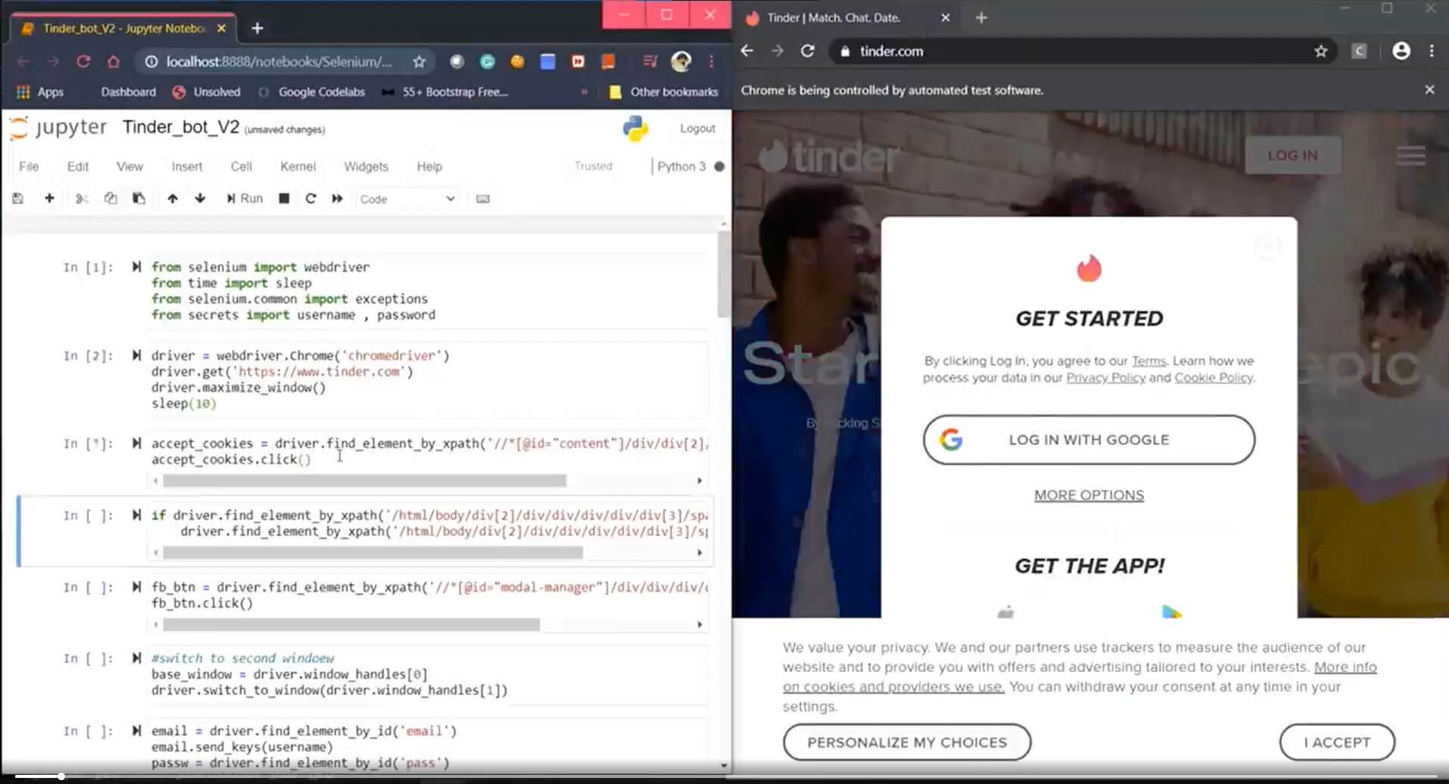Cut selected cells with the scissors icon
Viewport: 1449px width, 784px height.
tap(82, 198)
